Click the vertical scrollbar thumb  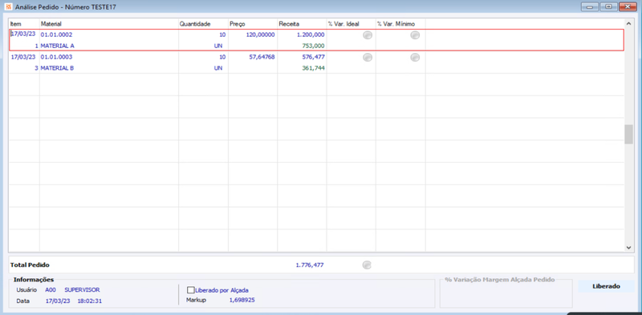[628, 135]
